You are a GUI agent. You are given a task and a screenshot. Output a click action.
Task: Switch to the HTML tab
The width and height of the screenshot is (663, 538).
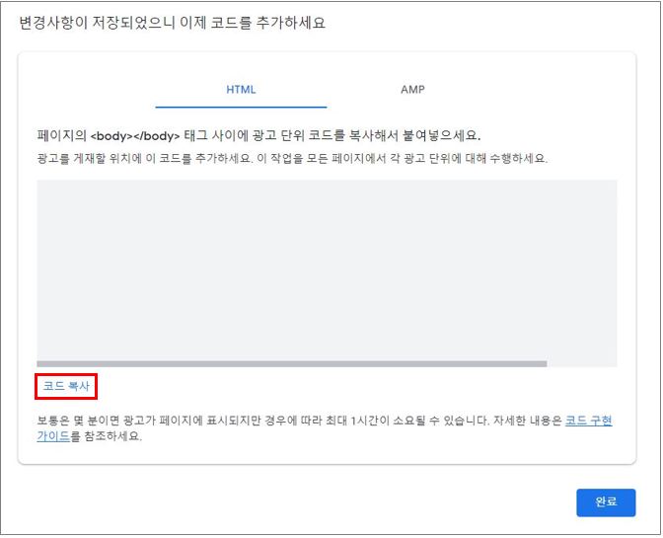[x=241, y=89]
